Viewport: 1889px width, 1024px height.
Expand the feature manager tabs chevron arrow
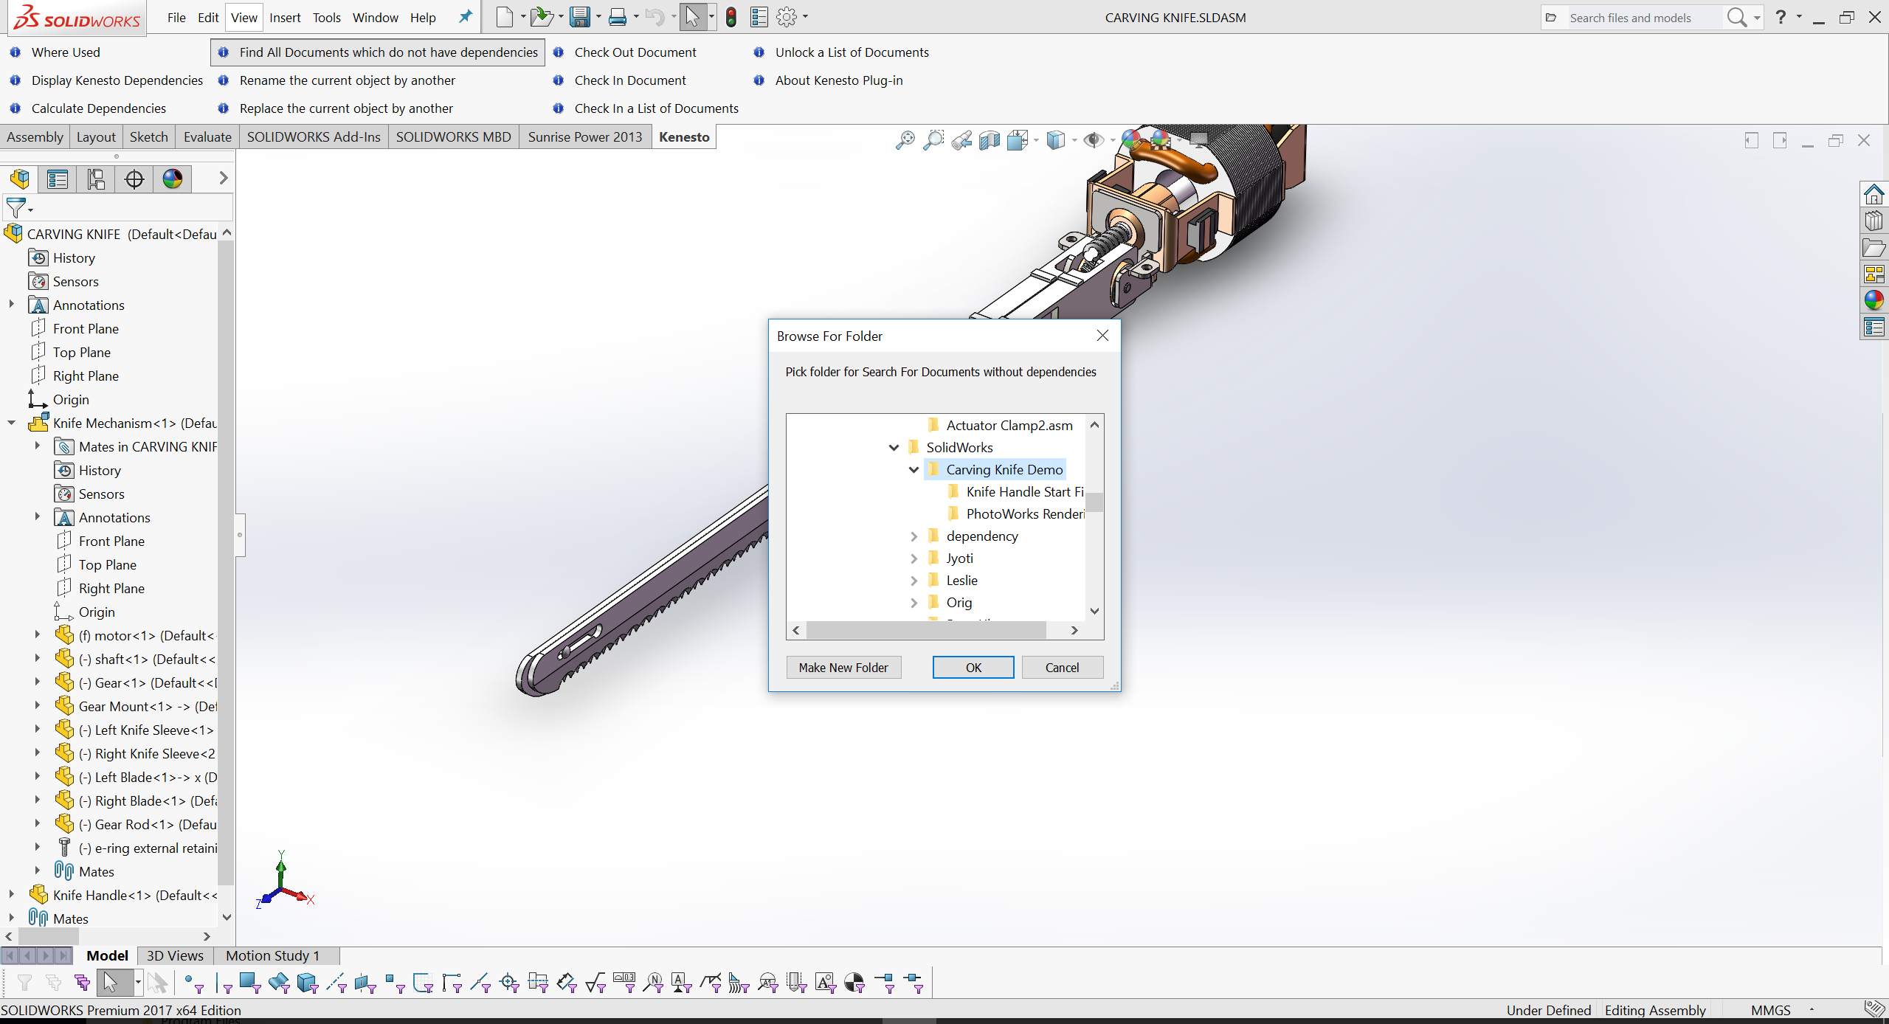(223, 178)
